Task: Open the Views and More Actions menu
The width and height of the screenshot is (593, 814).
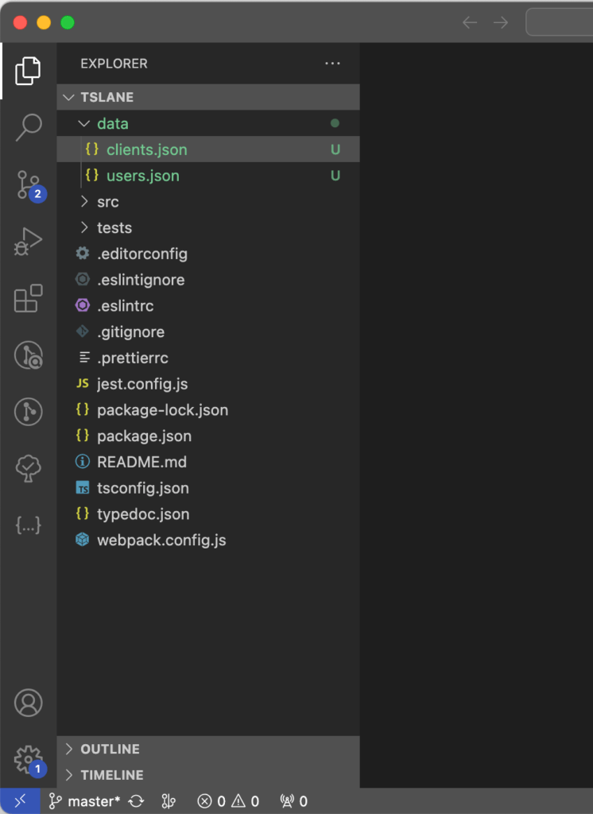Action: tap(332, 64)
